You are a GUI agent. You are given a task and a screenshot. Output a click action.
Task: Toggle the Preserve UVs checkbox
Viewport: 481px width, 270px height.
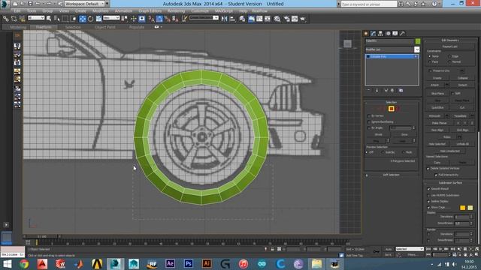coord(430,70)
